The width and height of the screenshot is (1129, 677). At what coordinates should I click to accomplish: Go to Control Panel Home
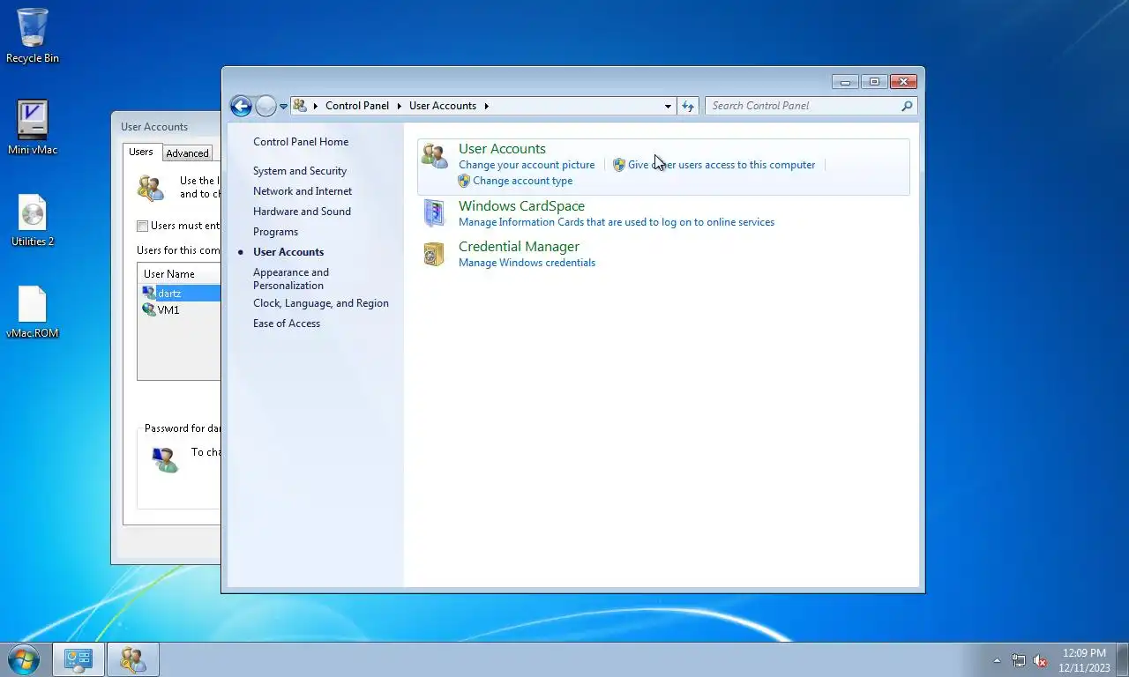click(x=301, y=142)
